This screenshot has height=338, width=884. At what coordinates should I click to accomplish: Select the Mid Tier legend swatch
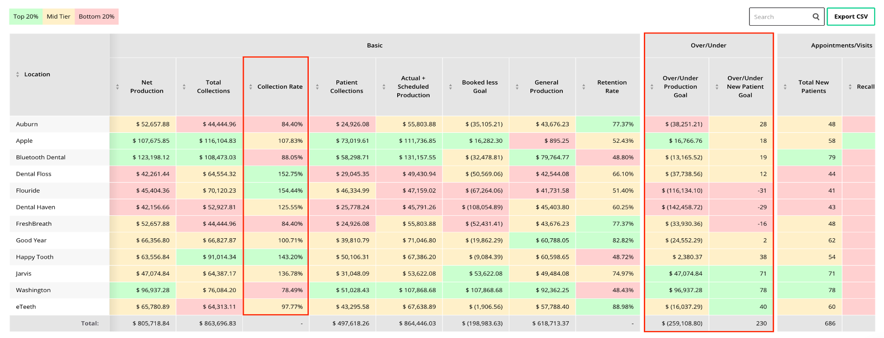tap(59, 16)
